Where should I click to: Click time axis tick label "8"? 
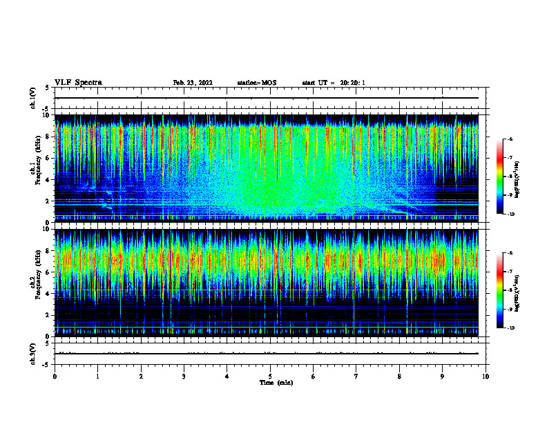tap(399, 376)
